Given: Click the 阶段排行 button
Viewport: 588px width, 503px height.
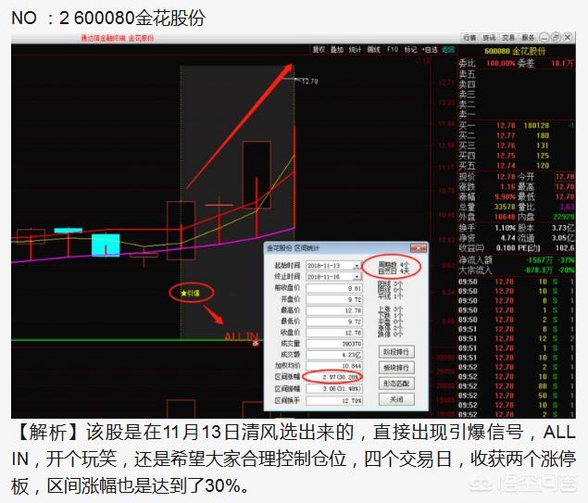Looking at the screenshot, I should (396, 352).
